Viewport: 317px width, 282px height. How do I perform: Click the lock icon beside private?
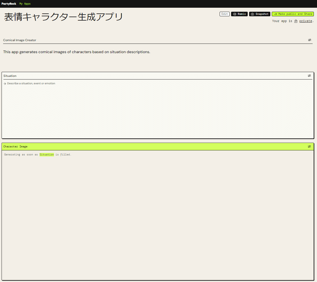click(296, 21)
